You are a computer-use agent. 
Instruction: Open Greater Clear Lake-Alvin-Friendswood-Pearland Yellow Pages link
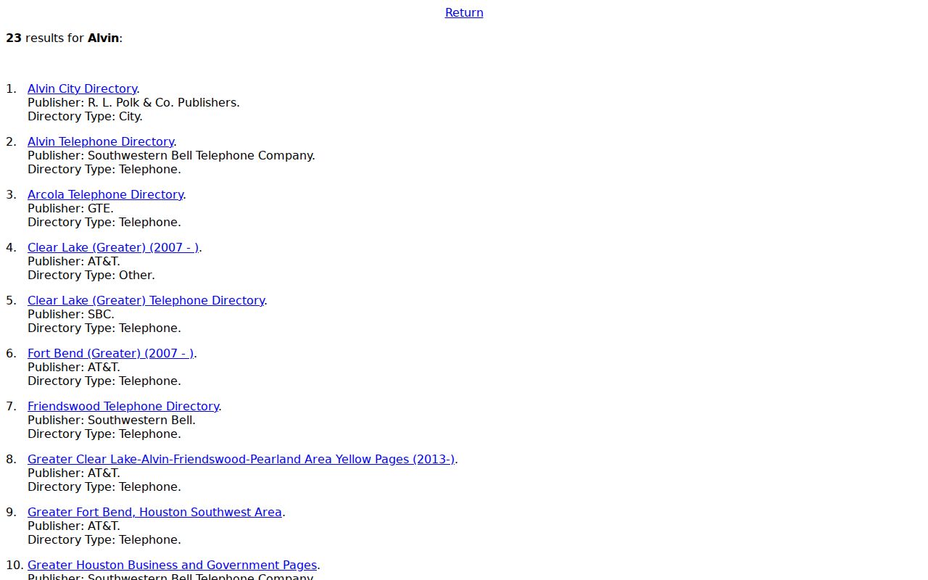click(x=241, y=459)
